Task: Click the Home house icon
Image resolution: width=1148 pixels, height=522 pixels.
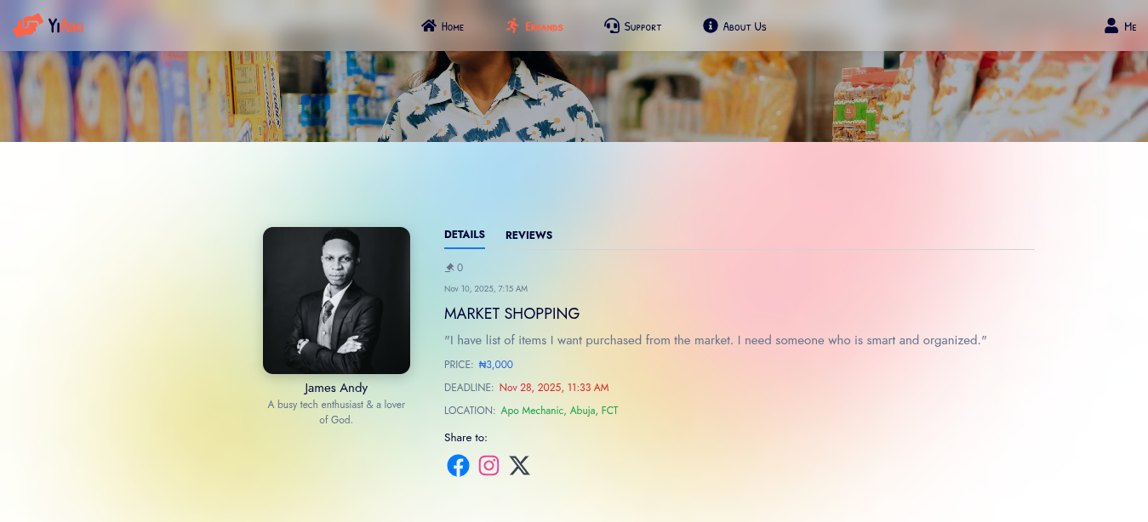Action: point(429,26)
